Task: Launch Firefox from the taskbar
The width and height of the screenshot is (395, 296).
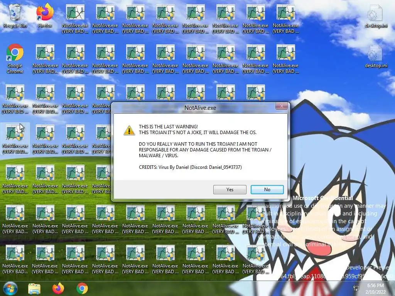Action: [x=58, y=288]
